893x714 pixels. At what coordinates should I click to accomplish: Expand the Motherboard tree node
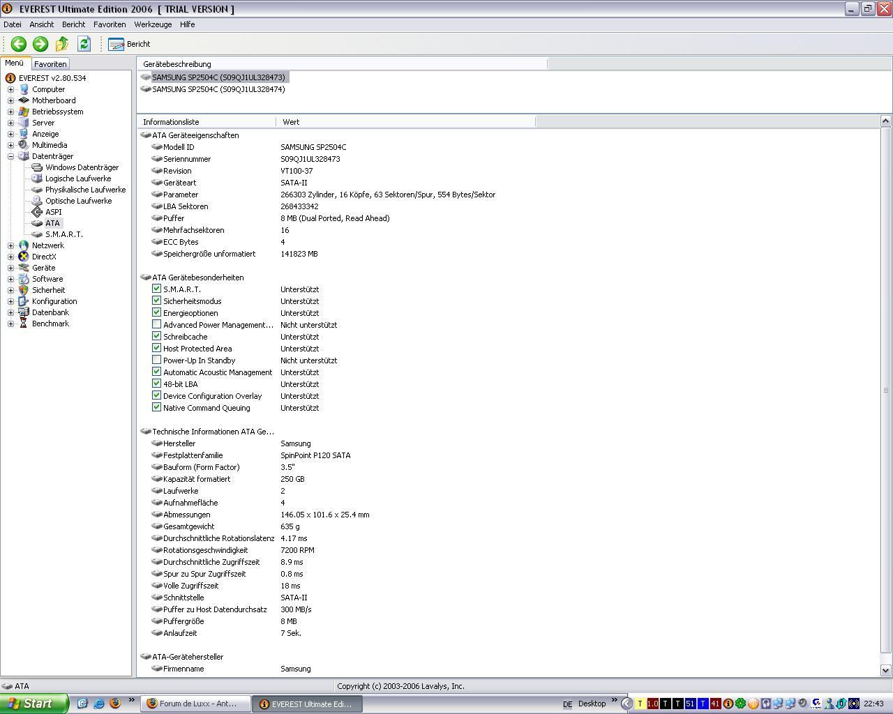pyautogui.click(x=10, y=100)
